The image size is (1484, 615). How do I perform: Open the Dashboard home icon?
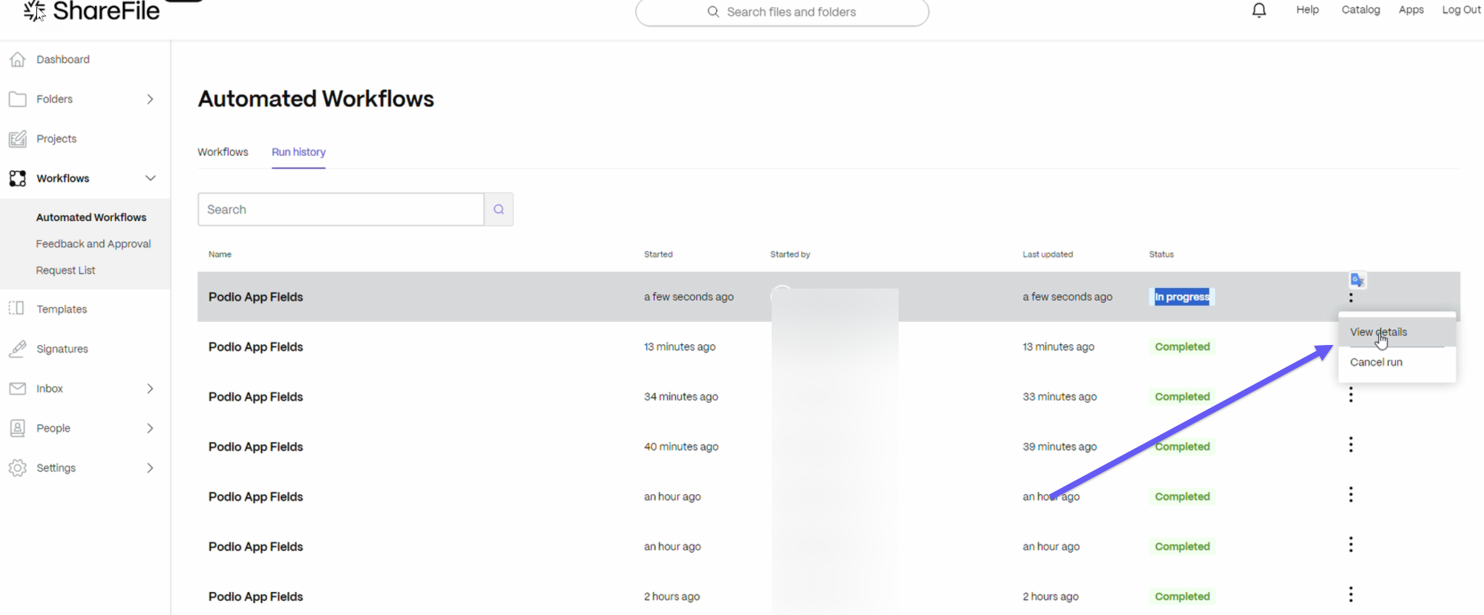tap(18, 59)
